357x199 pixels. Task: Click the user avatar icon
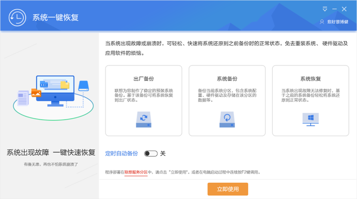click(x=322, y=22)
